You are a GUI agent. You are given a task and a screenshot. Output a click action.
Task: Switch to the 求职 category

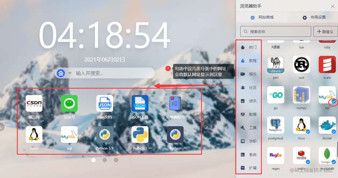pyautogui.click(x=248, y=141)
